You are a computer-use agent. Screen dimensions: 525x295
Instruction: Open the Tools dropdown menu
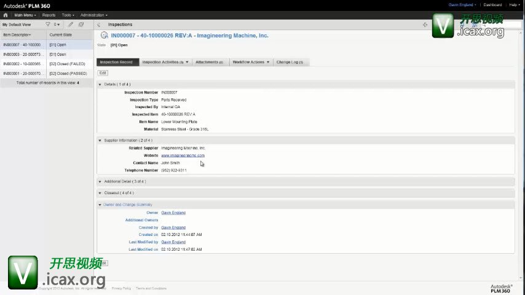pyautogui.click(x=68, y=15)
